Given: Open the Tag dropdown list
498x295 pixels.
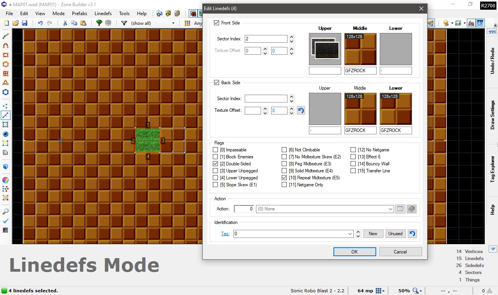Looking at the screenshot, I should point(351,234).
